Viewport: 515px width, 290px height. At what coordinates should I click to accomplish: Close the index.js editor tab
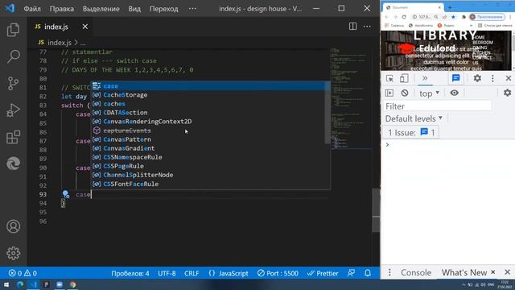(x=85, y=27)
